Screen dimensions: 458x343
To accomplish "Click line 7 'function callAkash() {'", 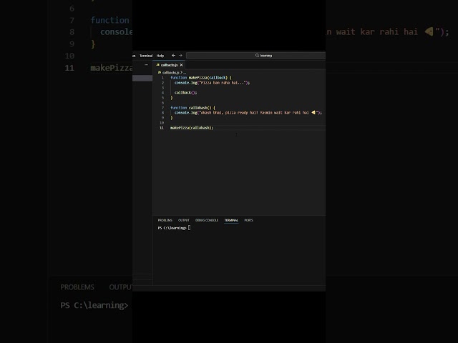I will (193, 108).
